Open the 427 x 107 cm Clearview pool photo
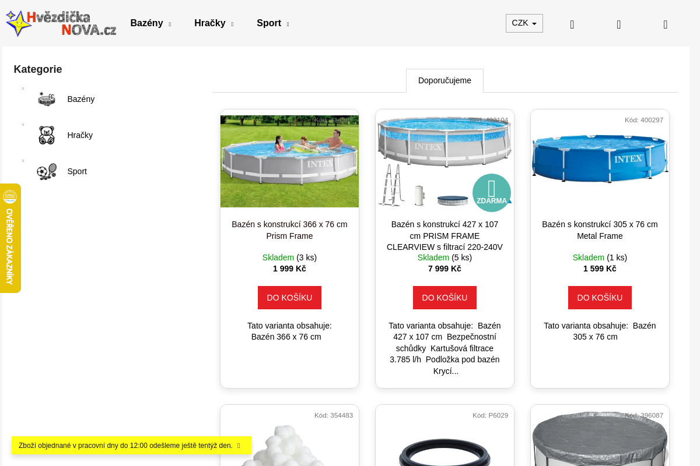This screenshot has height=466, width=700. click(x=444, y=161)
